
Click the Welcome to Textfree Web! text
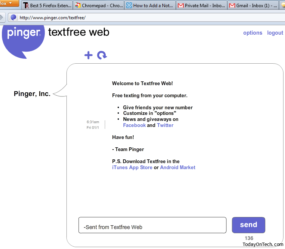(142, 83)
